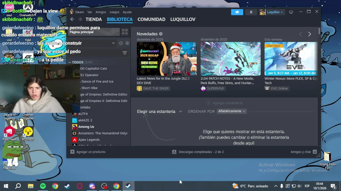The height and width of the screenshot is (191, 341).
Task: Open the Ayuda menu
Action: coord(127,12)
